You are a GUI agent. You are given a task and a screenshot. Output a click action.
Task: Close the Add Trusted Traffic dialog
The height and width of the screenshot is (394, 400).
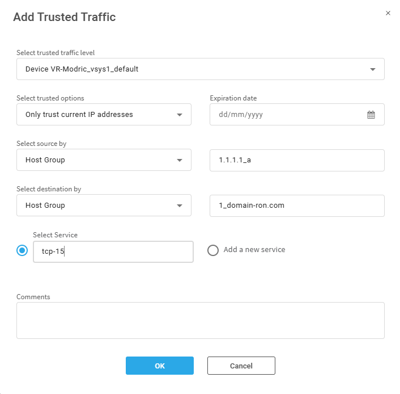pyautogui.click(x=388, y=13)
